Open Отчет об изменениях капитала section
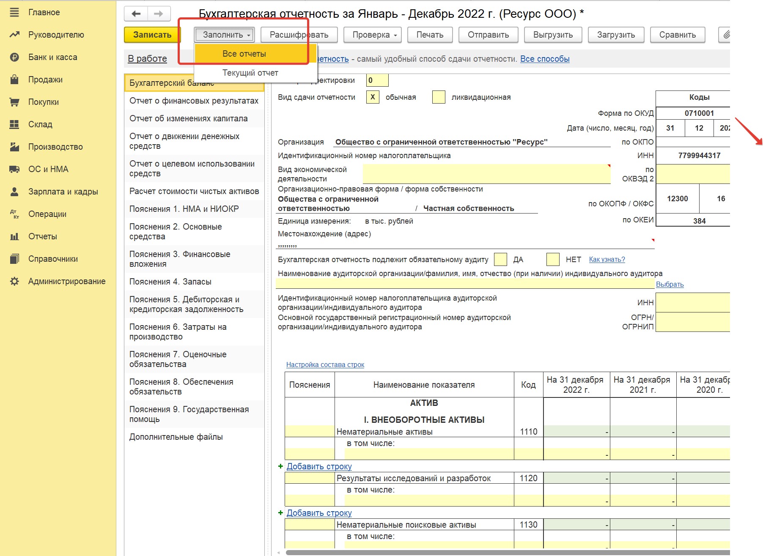The height and width of the screenshot is (556, 763). click(x=194, y=118)
